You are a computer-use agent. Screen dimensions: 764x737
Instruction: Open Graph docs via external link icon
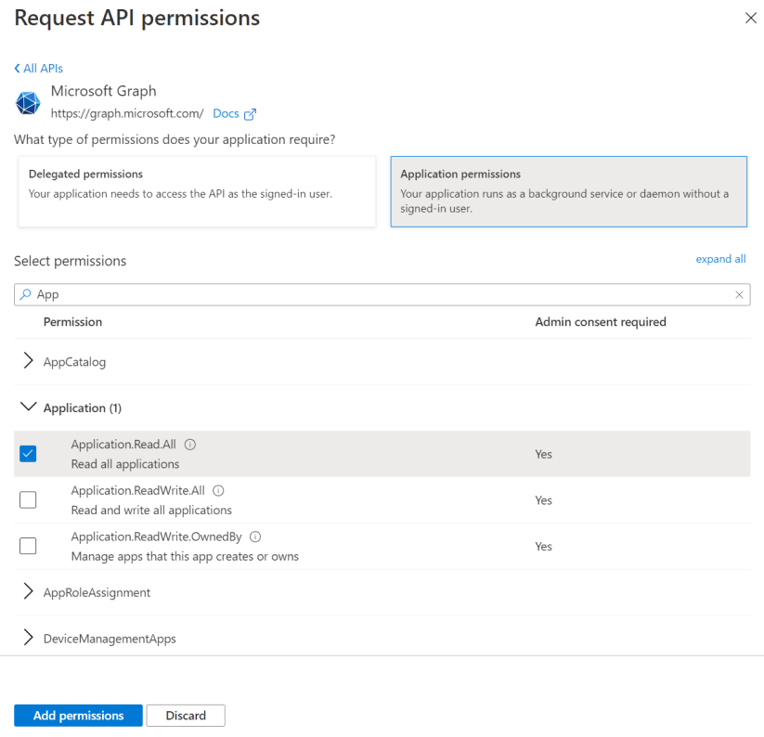click(x=249, y=112)
